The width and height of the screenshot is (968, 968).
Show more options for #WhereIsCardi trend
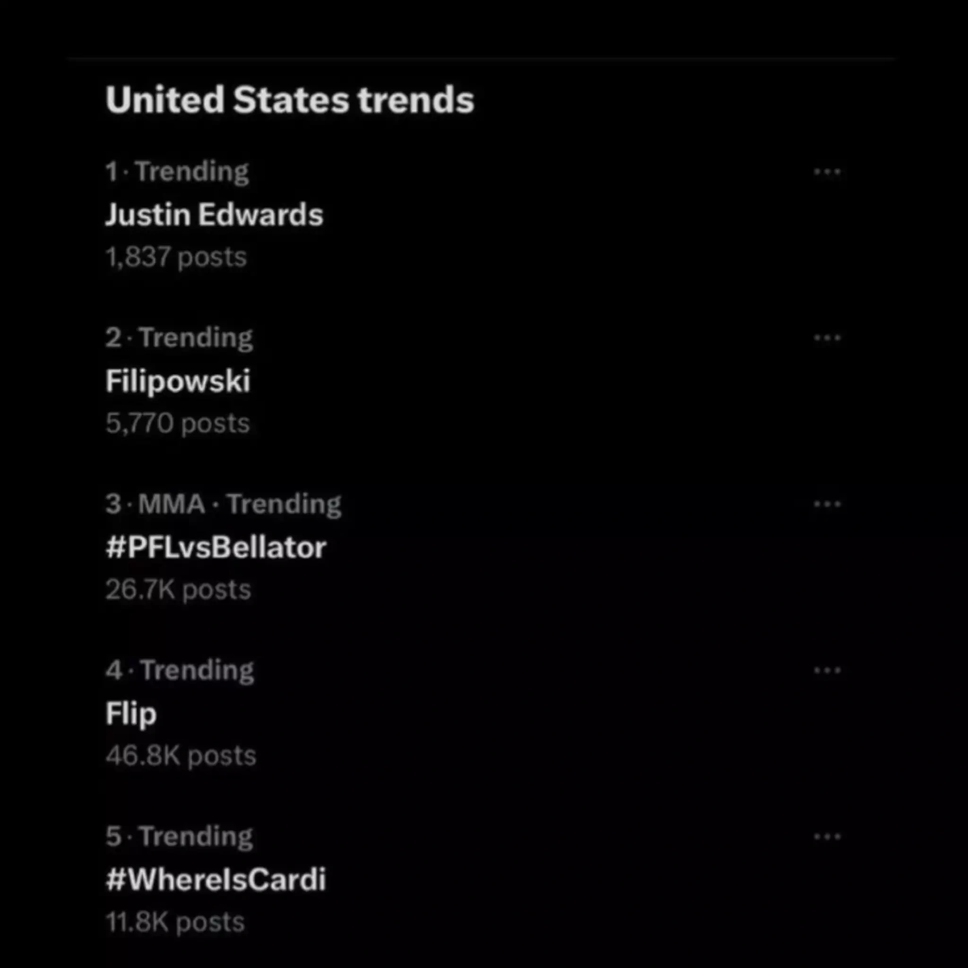coord(827,836)
